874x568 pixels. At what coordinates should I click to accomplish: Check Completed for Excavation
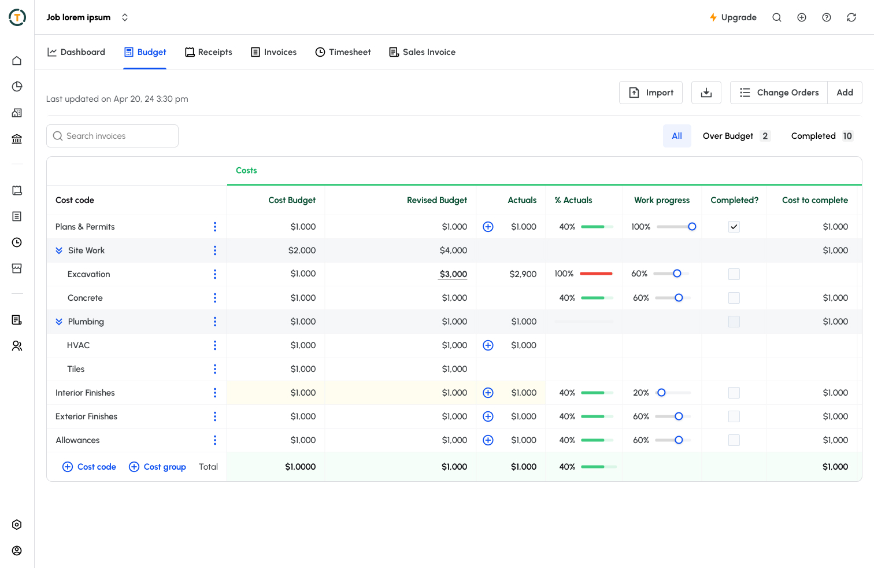click(x=734, y=274)
